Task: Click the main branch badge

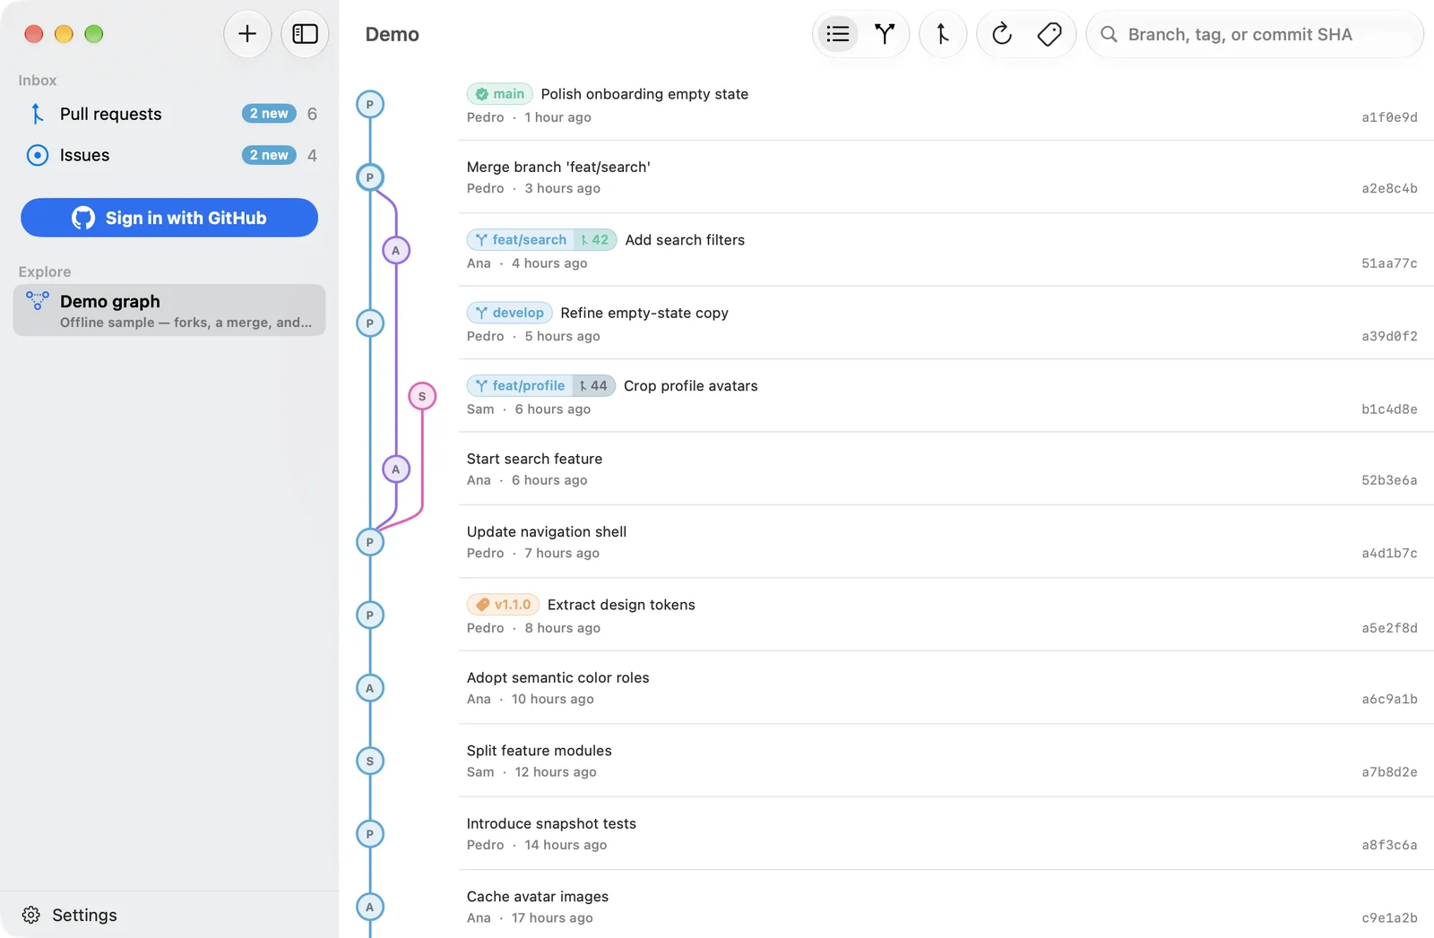Action: (500, 94)
